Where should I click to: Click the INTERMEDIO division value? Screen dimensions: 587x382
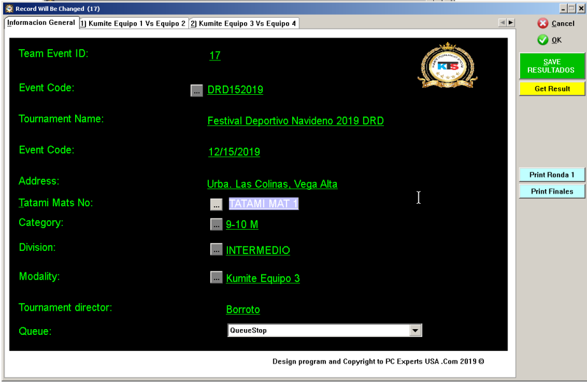coord(258,250)
